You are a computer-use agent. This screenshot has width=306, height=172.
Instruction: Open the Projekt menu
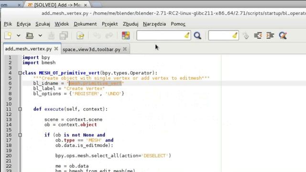point(109,24)
